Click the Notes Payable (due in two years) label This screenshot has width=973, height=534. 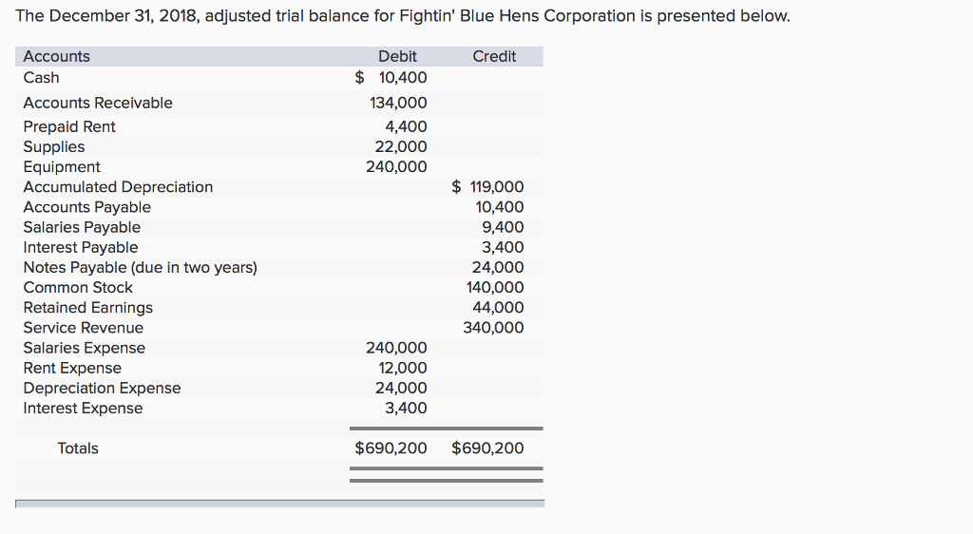coord(140,267)
